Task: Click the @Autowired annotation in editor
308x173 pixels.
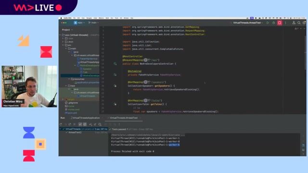Action: click(x=135, y=71)
